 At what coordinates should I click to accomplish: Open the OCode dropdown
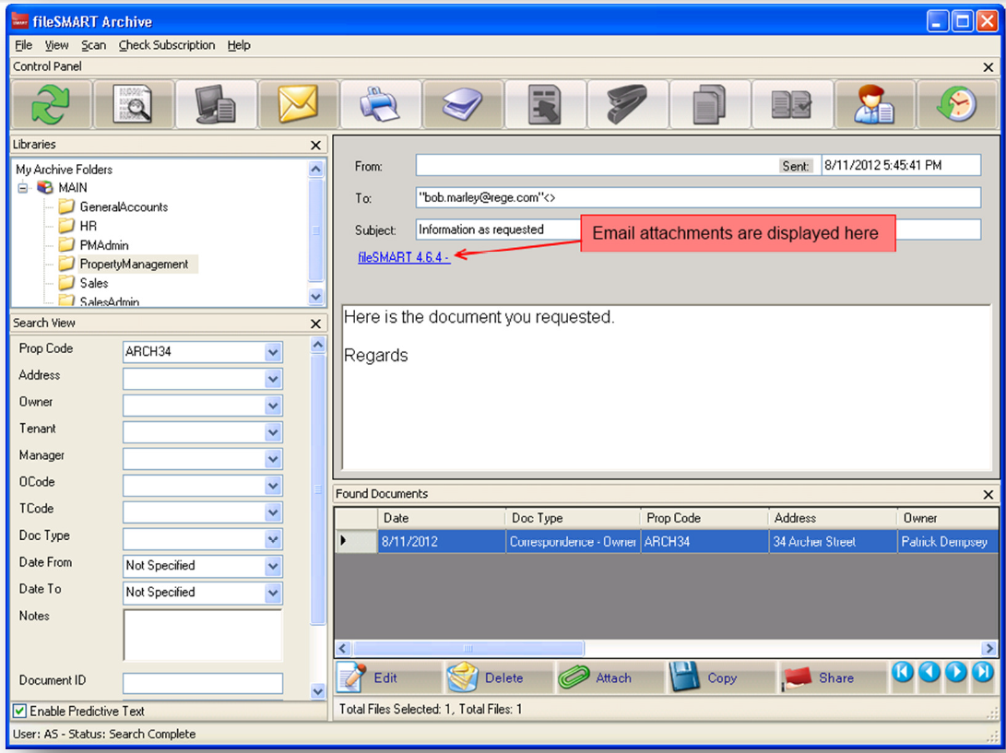pyautogui.click(x=273, y=486)
